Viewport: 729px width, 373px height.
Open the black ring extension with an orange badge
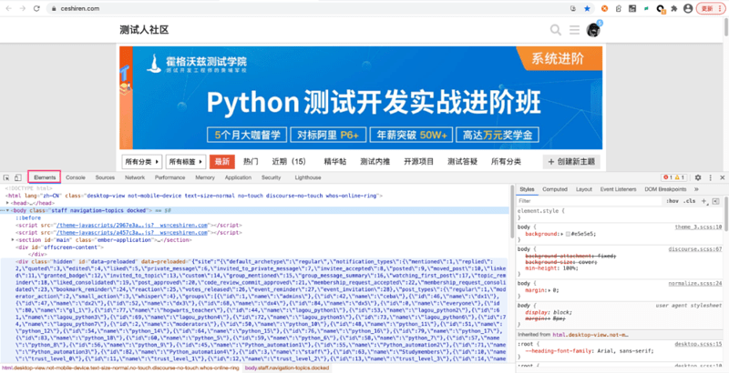(x=660, y=8)
